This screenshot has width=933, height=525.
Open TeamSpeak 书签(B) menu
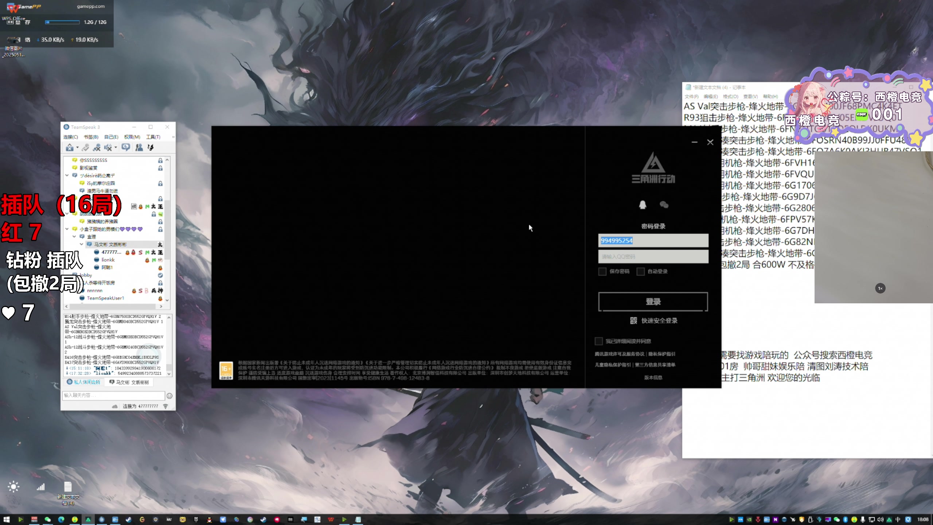91,137
